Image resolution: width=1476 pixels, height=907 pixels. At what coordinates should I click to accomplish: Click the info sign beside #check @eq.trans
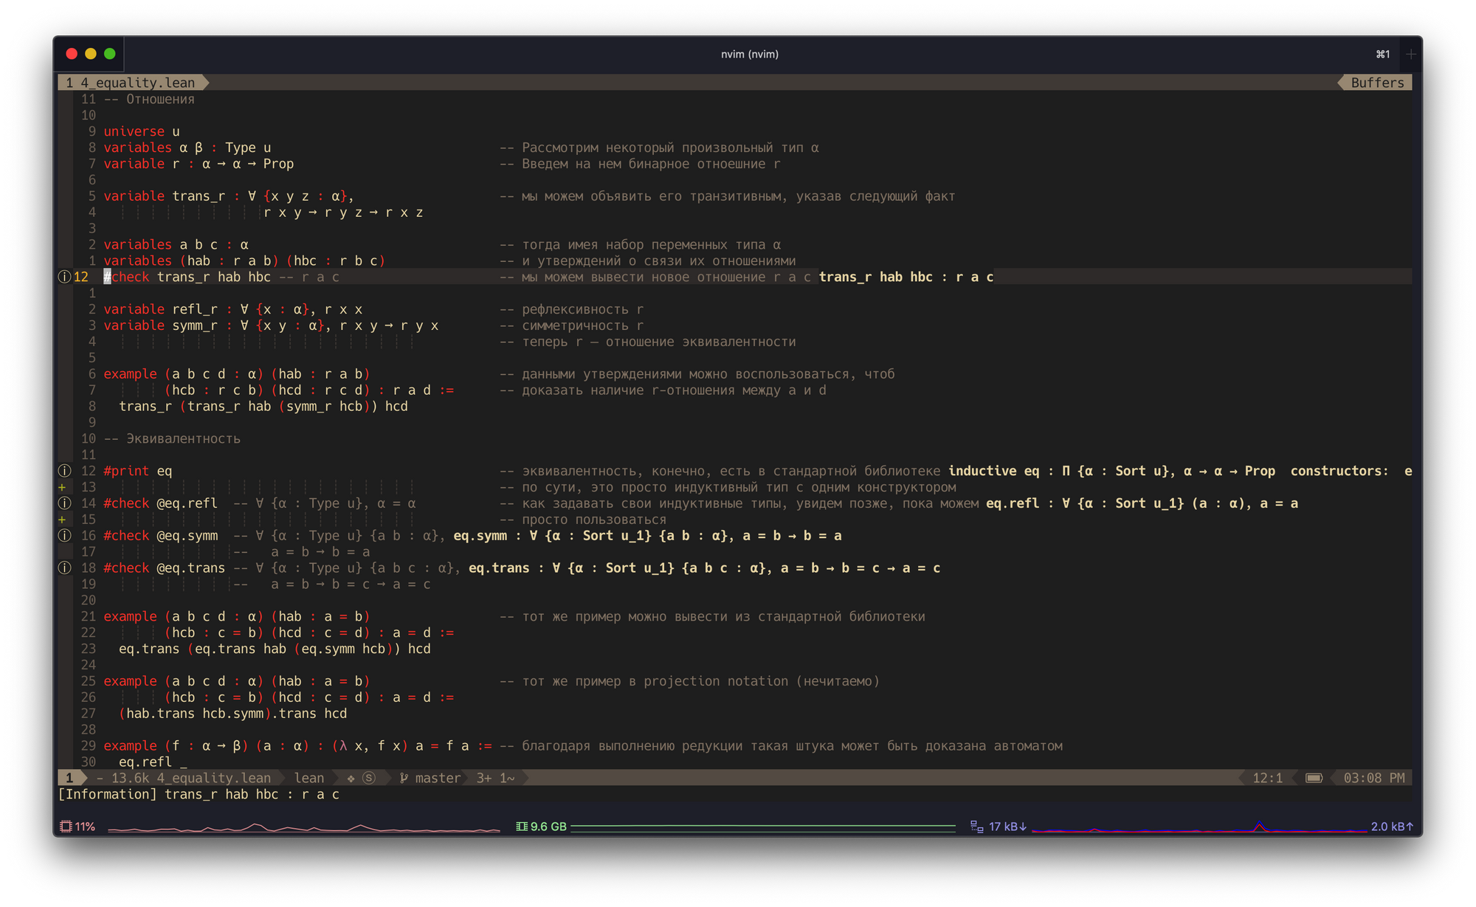point(65,568)
